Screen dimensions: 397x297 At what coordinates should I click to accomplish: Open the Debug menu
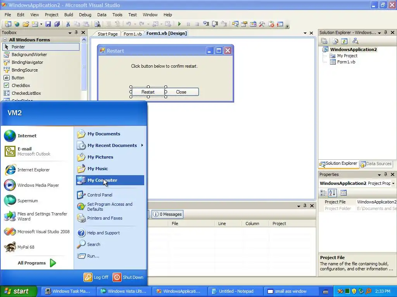point(85,15)
